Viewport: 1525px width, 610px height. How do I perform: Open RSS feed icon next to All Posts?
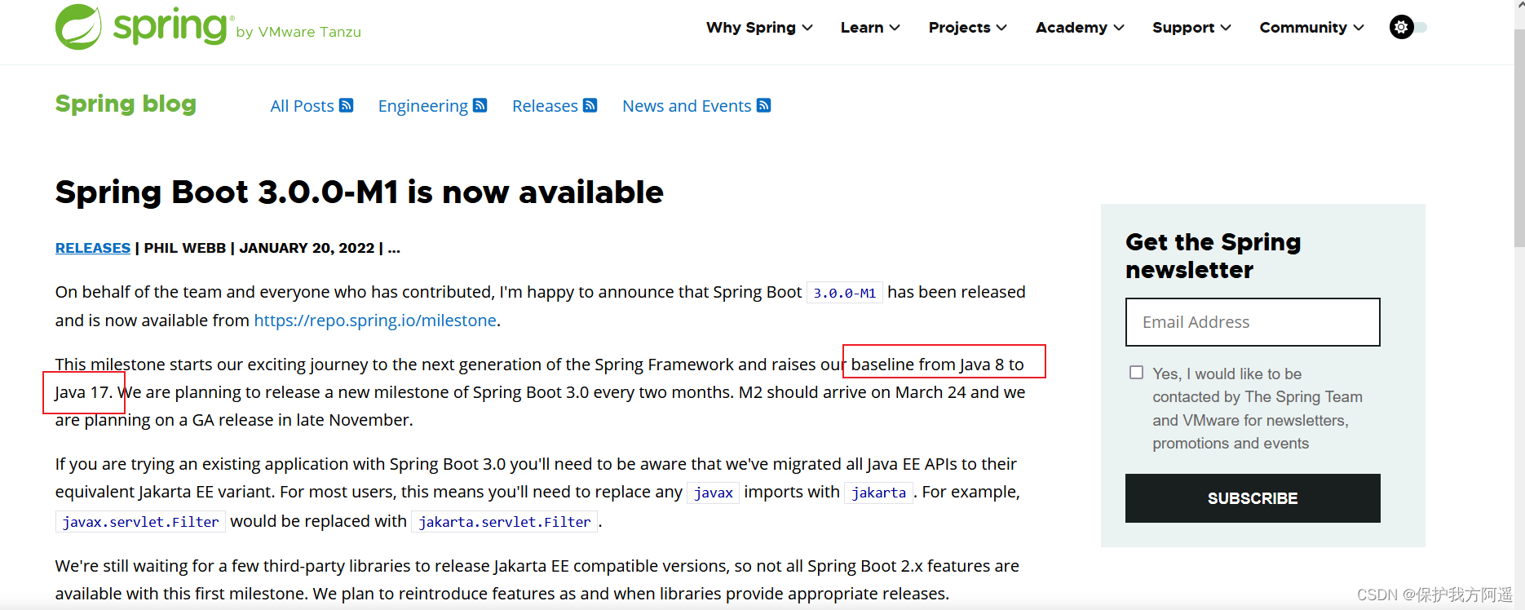[347, 105]
